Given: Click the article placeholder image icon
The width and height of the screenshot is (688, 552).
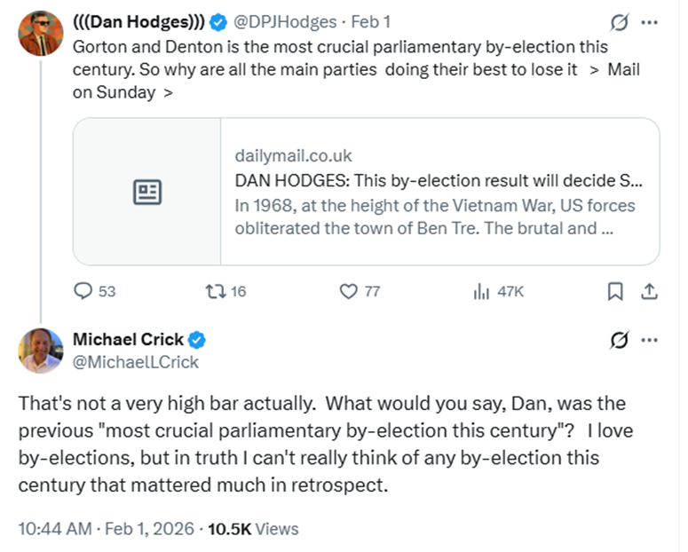Looking at the screenshot, I should point(146,192).
